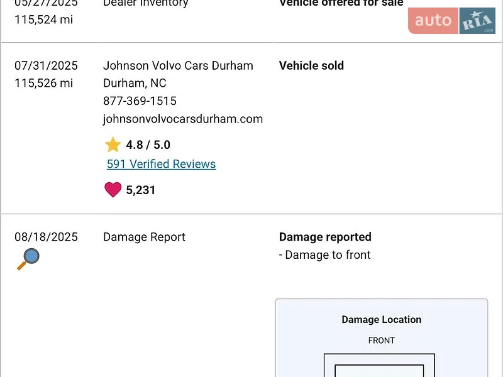Click the magnifying glass damage icon
The image size is (503, 377).
pyautogui.click(x=28, y=259)
